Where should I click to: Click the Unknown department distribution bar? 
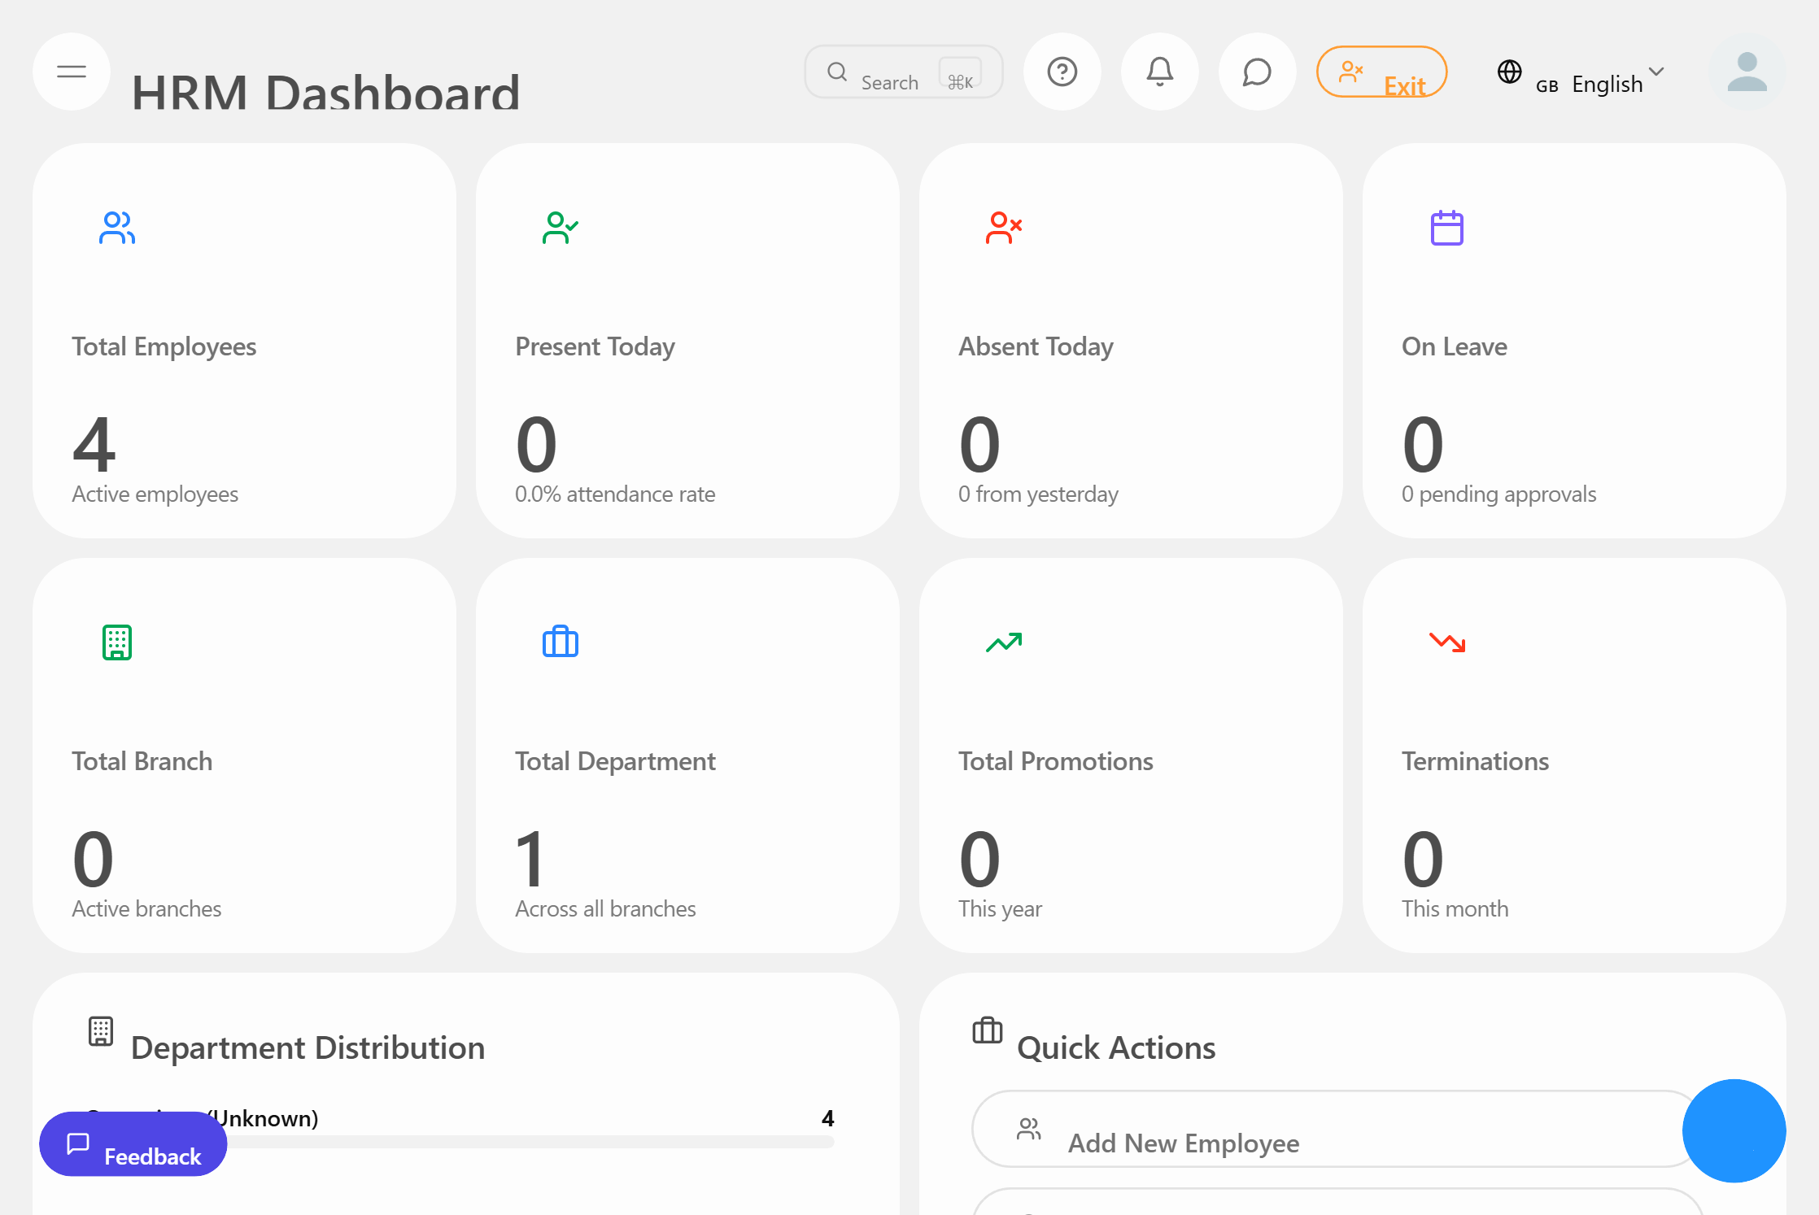point(521,1142)
